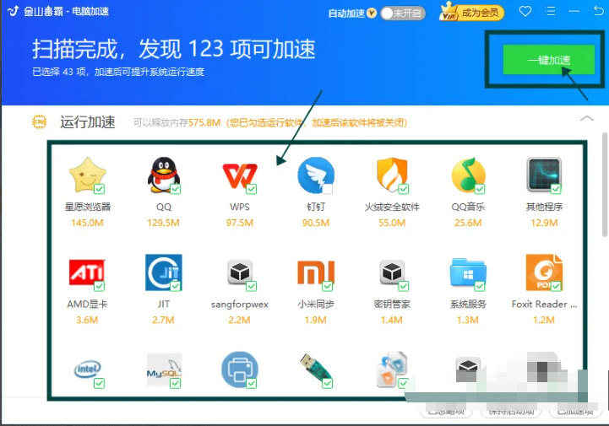This screenshot has height=426, width=609.
Task: Click the 小米同步 MI icon
Action: pyautogui.click(x=316, y=272)
